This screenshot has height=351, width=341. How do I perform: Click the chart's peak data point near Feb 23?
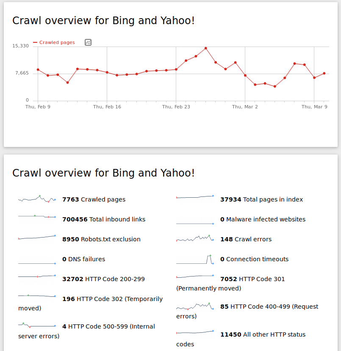pos(206,49)
